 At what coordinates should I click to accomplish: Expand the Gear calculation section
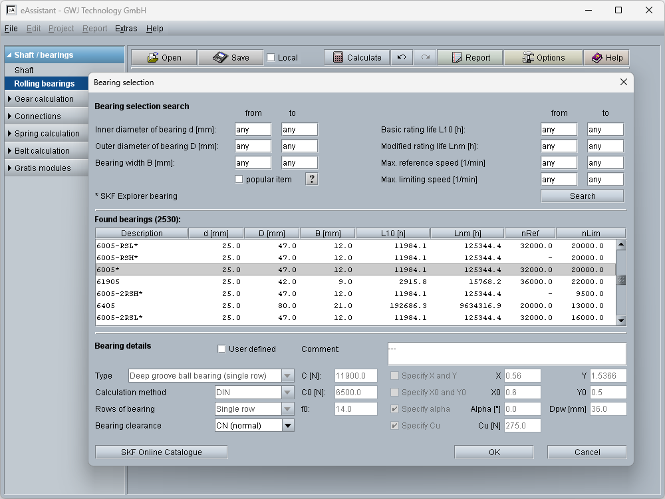(44, 99)
